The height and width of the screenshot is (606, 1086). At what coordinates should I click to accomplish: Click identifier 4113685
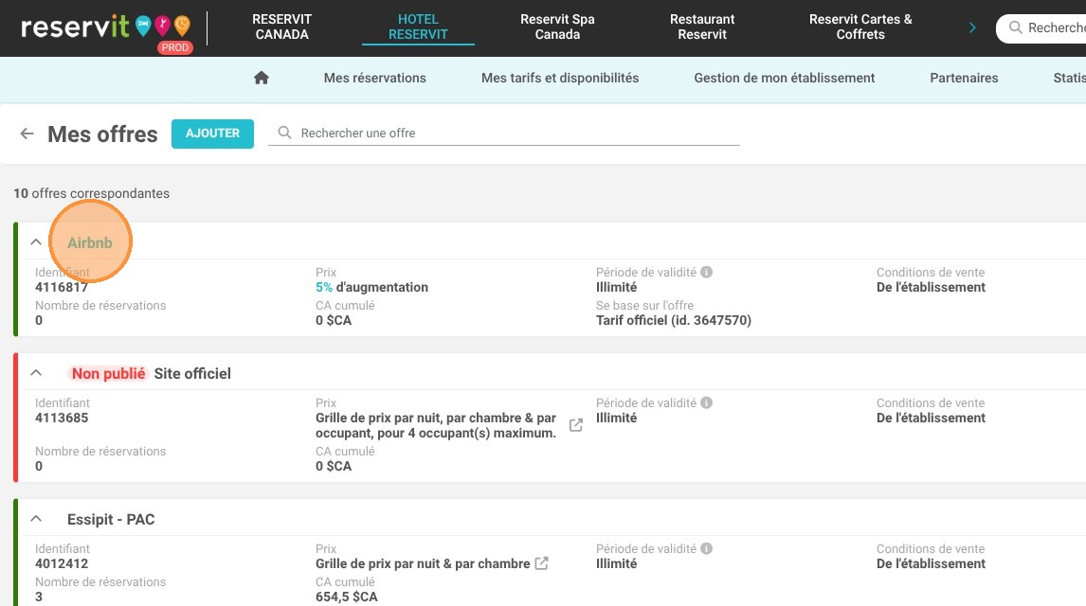coord(62,418)
